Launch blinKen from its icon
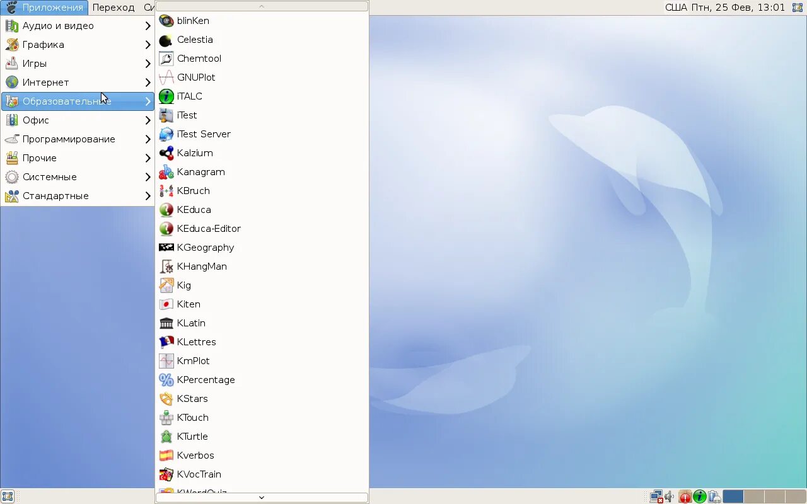This screenshot has width=807, height=504. coord(166,21)
